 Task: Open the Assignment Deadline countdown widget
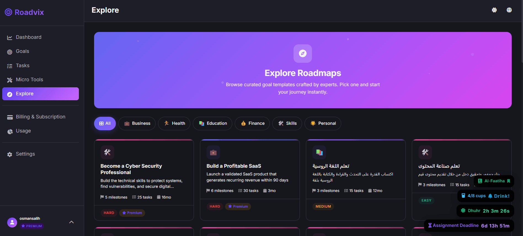coord(469,226)
